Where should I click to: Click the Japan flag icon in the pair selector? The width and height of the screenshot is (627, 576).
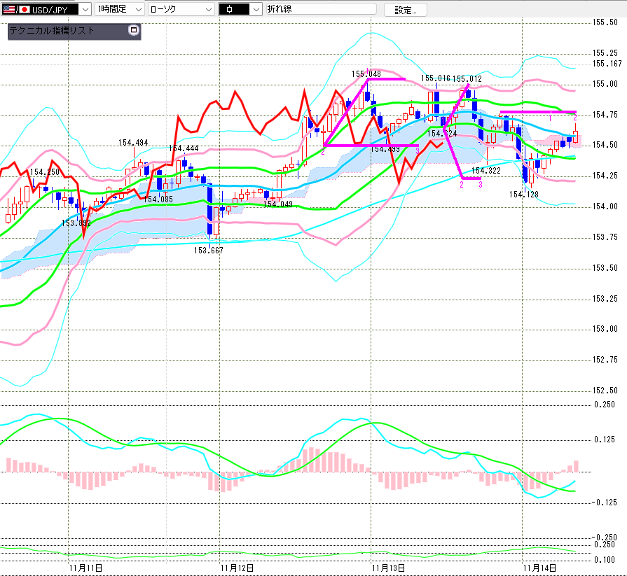tap(25, 10)
